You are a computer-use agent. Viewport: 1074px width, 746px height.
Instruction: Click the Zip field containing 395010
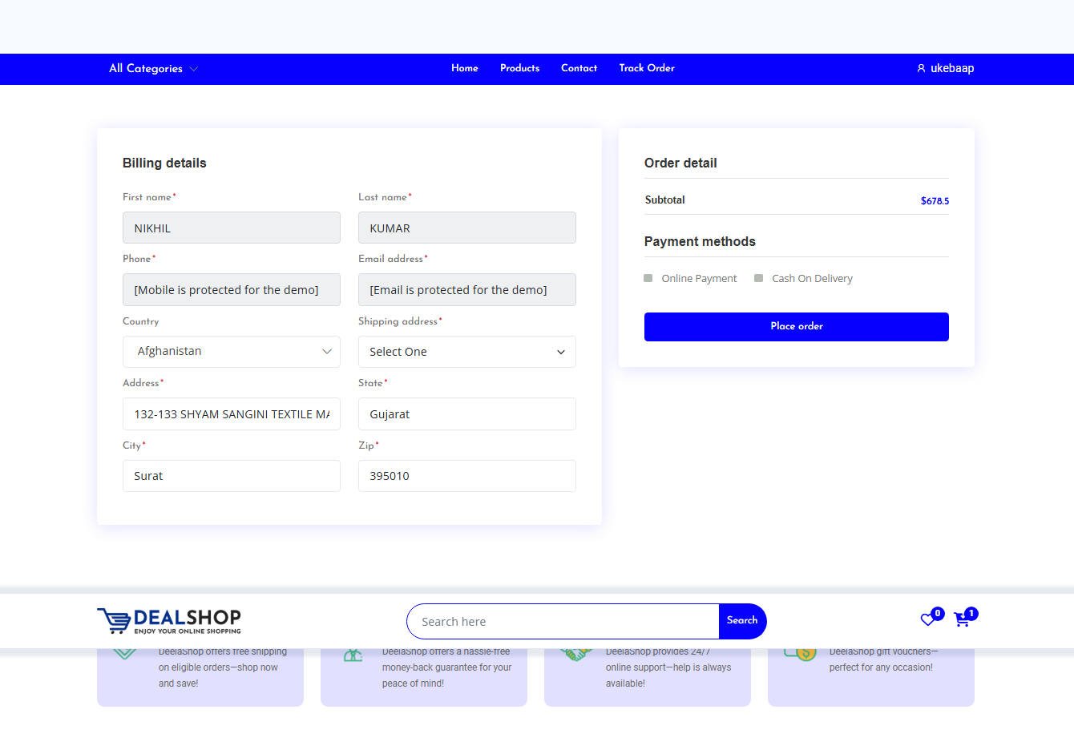click(466, 476)
